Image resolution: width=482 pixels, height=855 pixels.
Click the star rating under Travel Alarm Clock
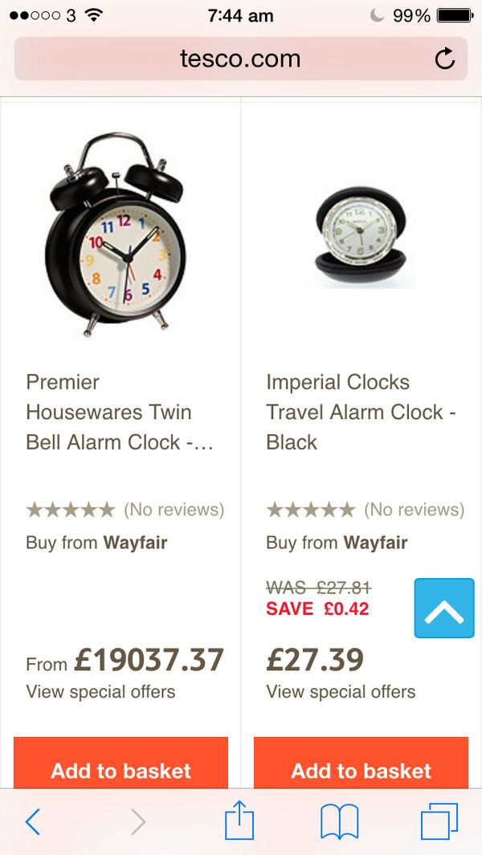(x=311, y=510)
